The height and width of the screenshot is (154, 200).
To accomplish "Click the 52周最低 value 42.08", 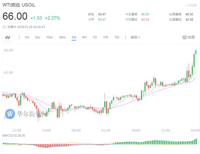I will tap(189, 20).
